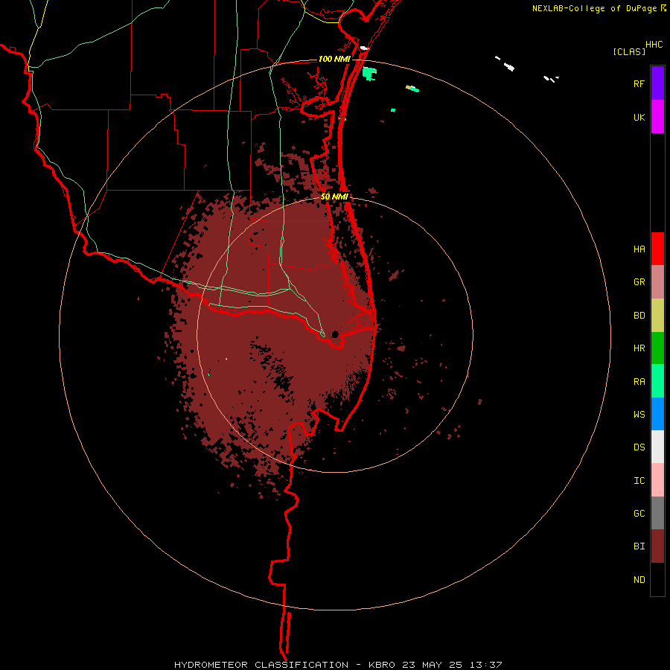Screen dimensions: 670x670
Task: Click the BD legend label
Action: (639, 316)
